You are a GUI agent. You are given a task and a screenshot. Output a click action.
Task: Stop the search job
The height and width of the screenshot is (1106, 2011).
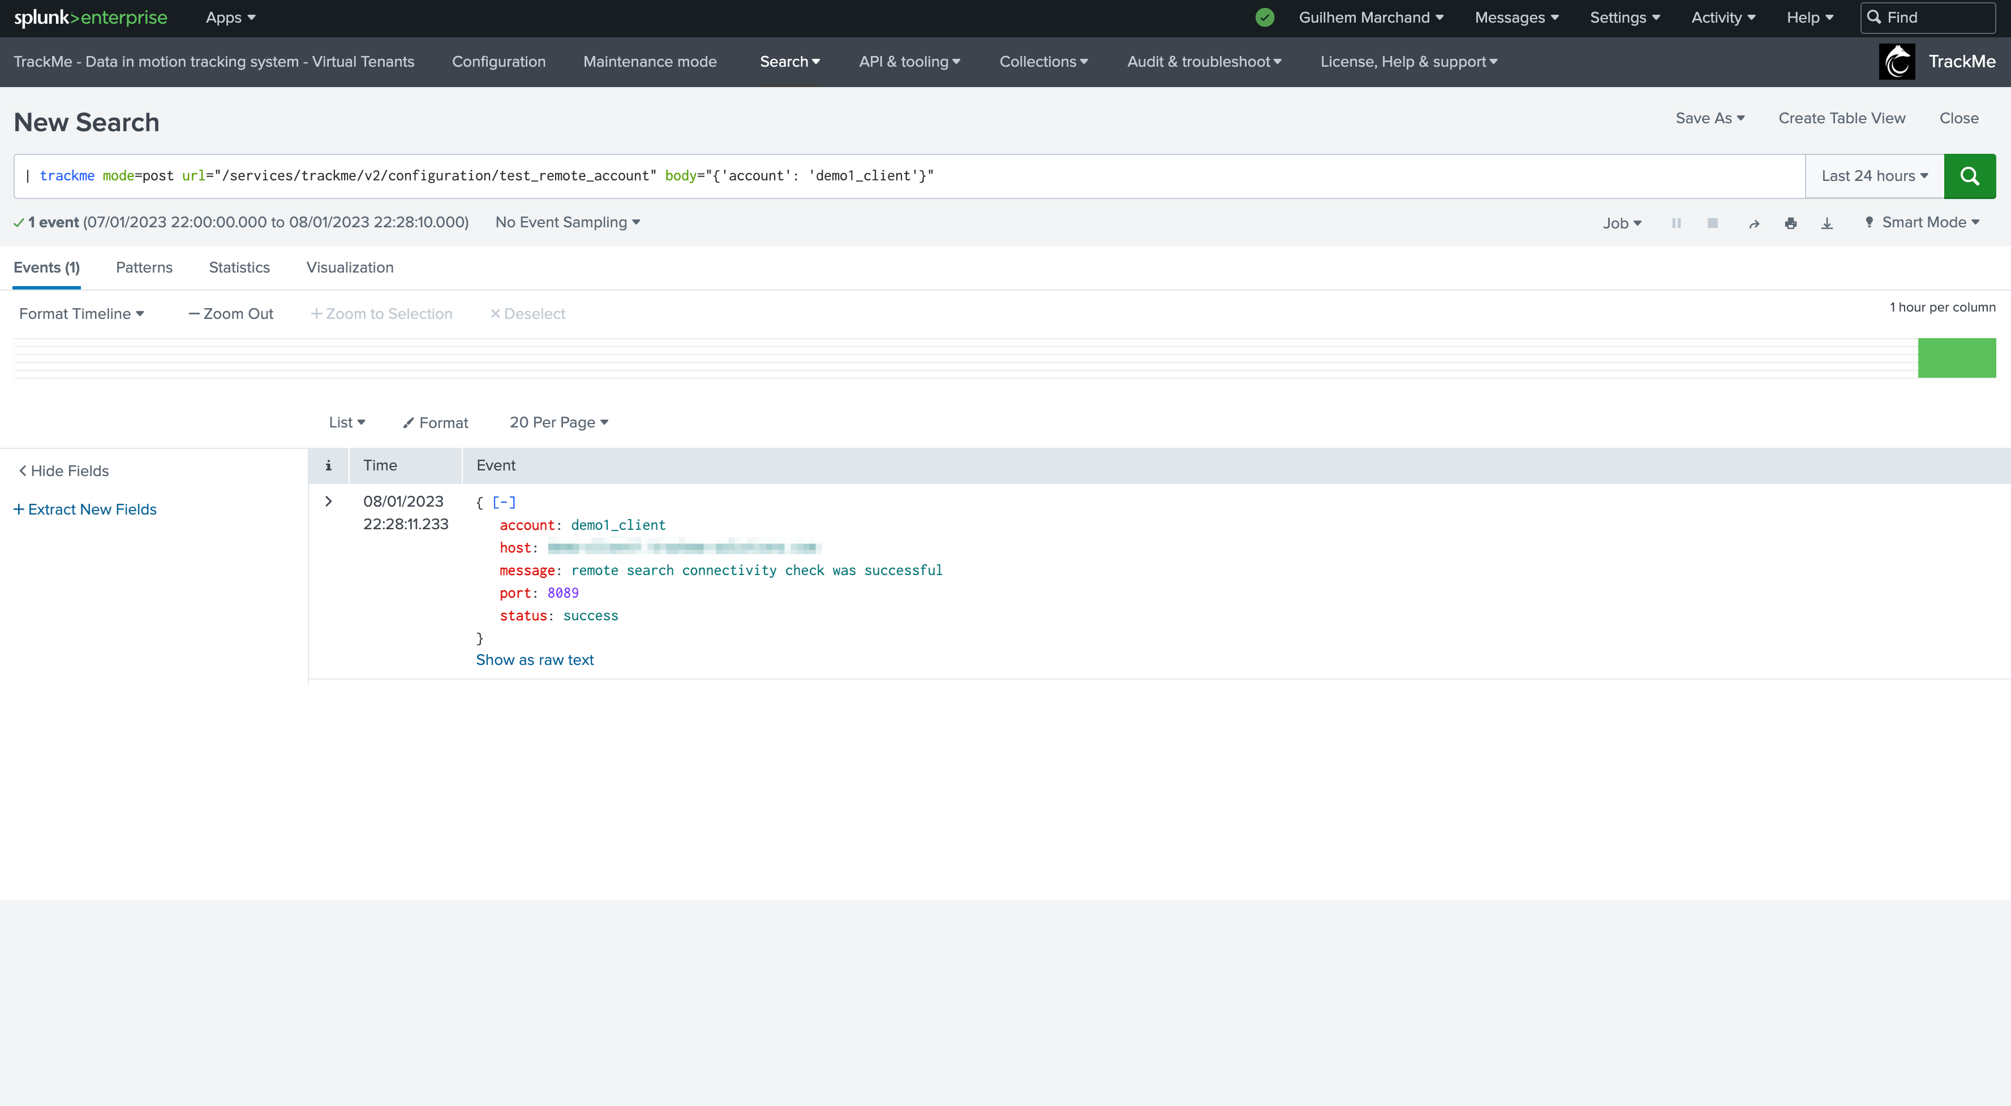[1713, 223]
